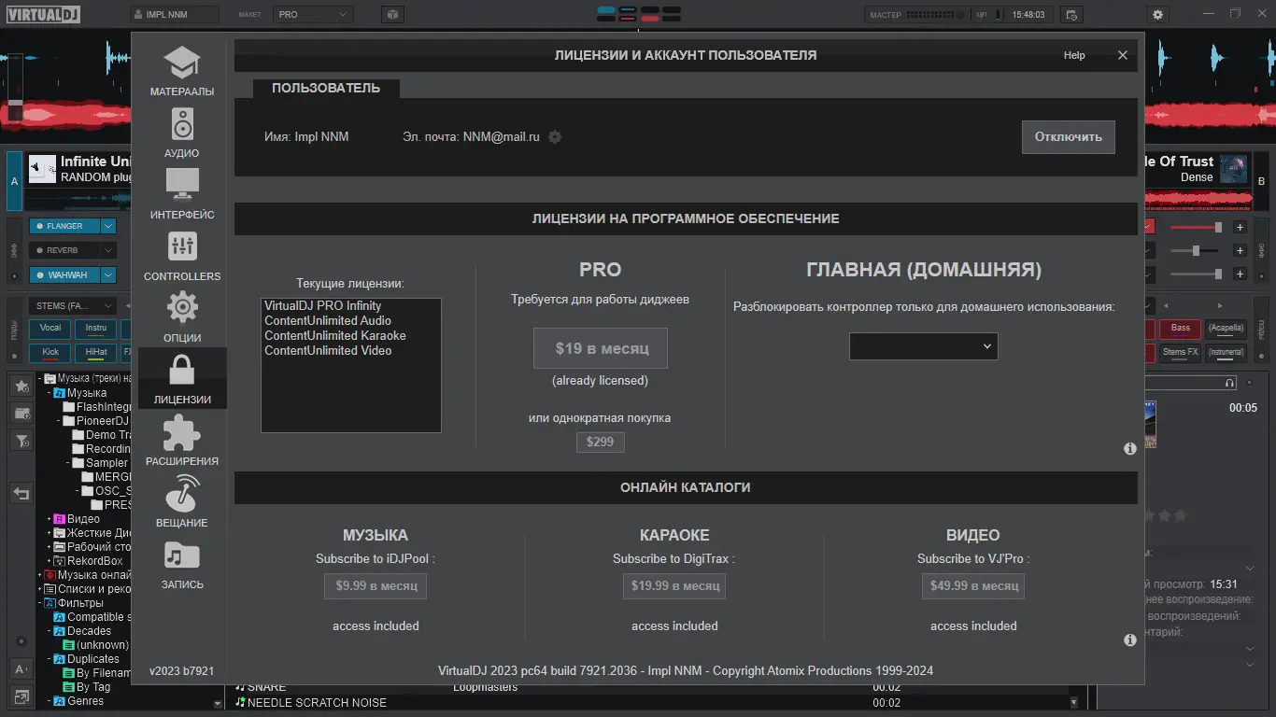The width and height of the screenshot is (1276, 717).
Task: Click the add virtual folder icon in the browser sidebar
Action: [x=21, y=413]
